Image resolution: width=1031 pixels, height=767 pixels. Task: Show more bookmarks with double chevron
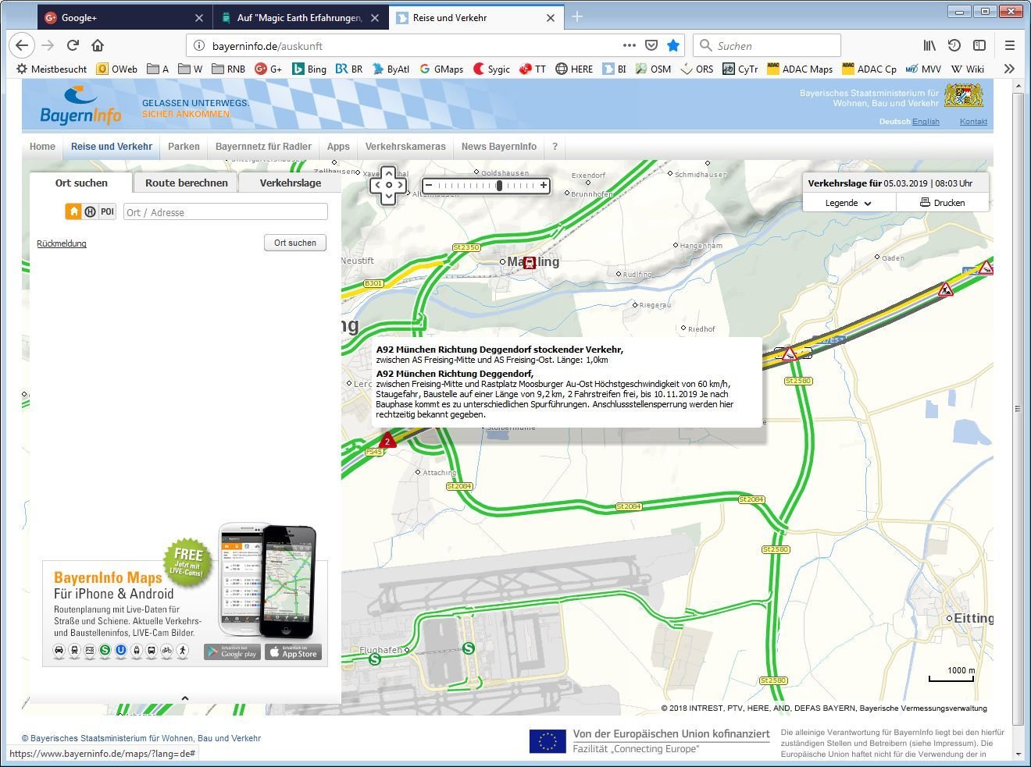pyautogui.click(x=1009, y=69)
